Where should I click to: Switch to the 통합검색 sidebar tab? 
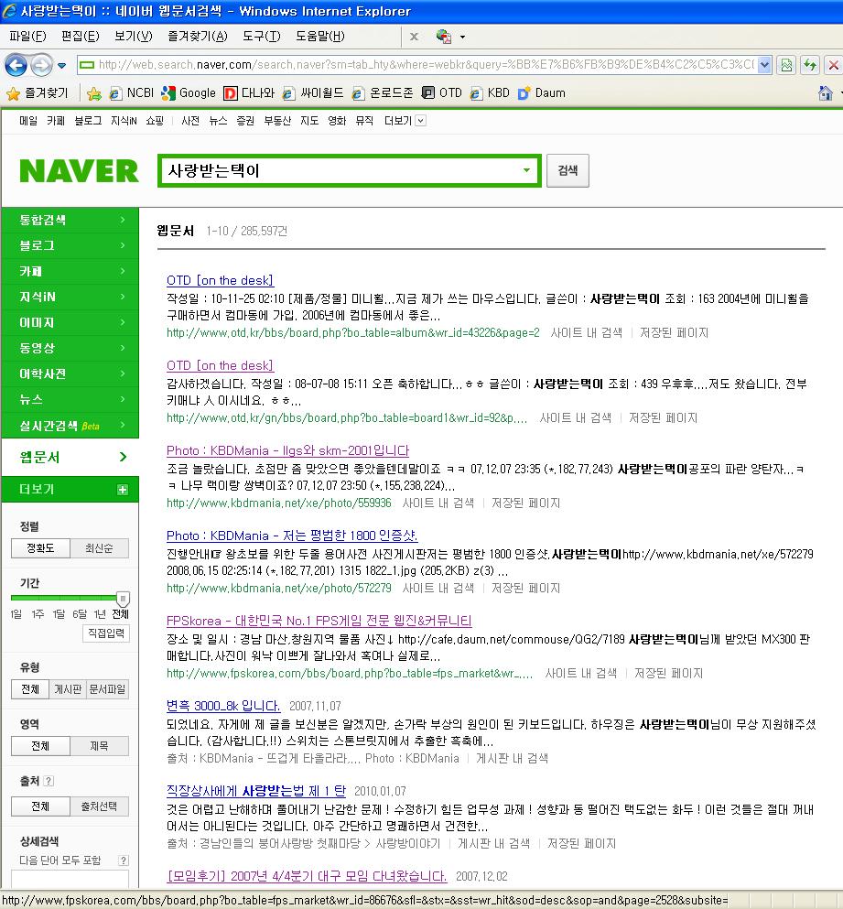pyautogui.click(x=70, y=220)
